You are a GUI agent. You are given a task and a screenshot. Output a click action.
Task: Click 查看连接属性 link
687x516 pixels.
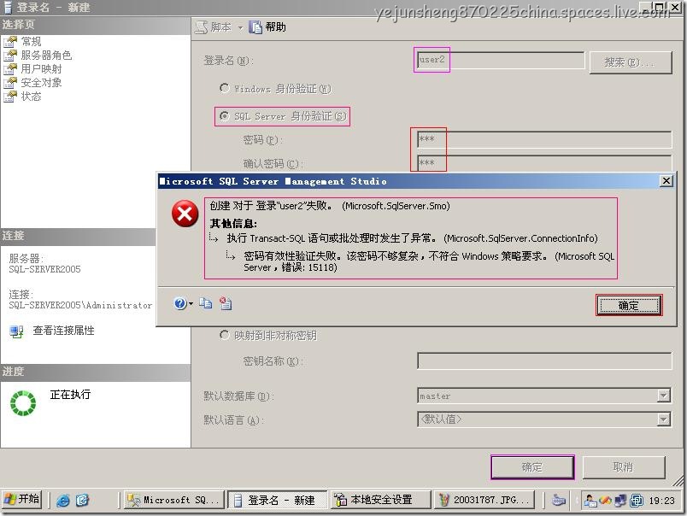click(x=63, y=331)
